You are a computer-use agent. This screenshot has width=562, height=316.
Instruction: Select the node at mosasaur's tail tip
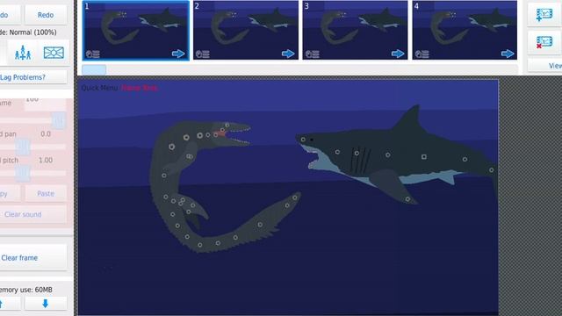point(295,197)
